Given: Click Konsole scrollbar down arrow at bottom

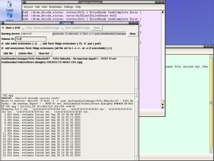Looking at the screenshot, I should click(x=163, y=108).
